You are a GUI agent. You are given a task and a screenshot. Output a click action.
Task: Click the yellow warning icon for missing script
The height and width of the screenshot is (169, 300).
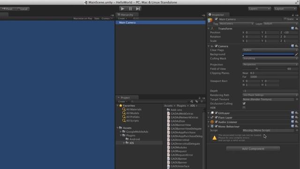tap(215, 138)
